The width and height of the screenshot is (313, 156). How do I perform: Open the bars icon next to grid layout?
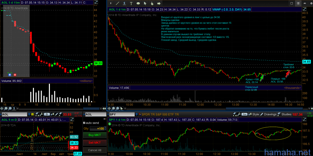pyautogui.click(x=305, y=3)
